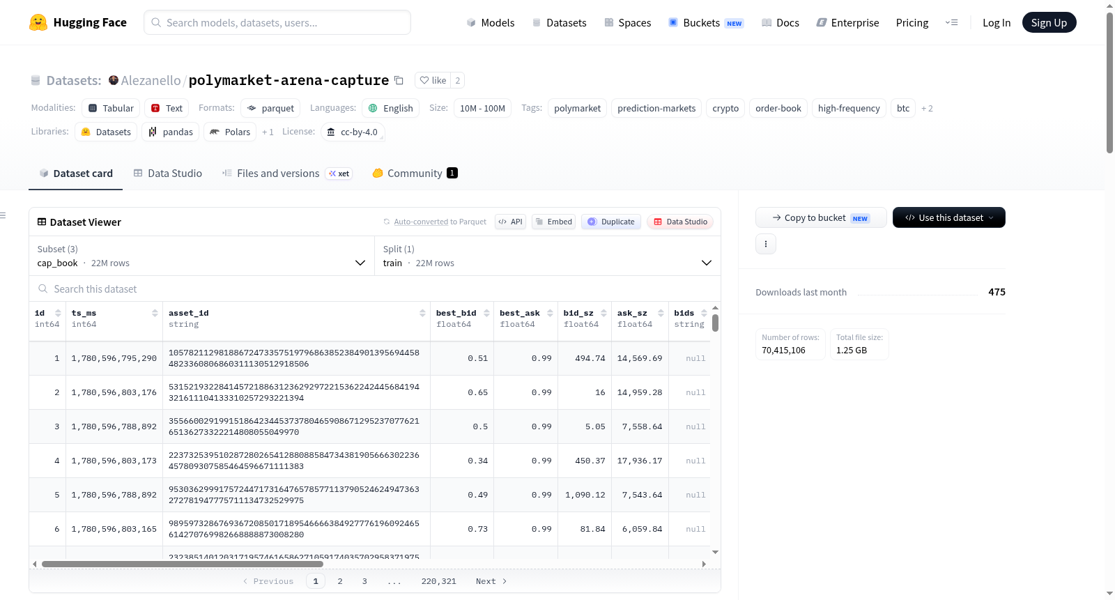Click the table vertical scrollbar thumb

pyautogui.click(x=715, y=323)
